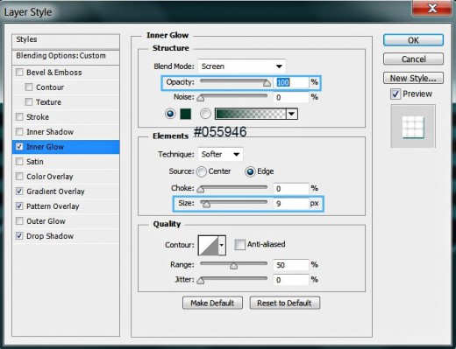The image size is (456, 349).
Task: Click the Jitter slider handle
Action: click(201, 281)
